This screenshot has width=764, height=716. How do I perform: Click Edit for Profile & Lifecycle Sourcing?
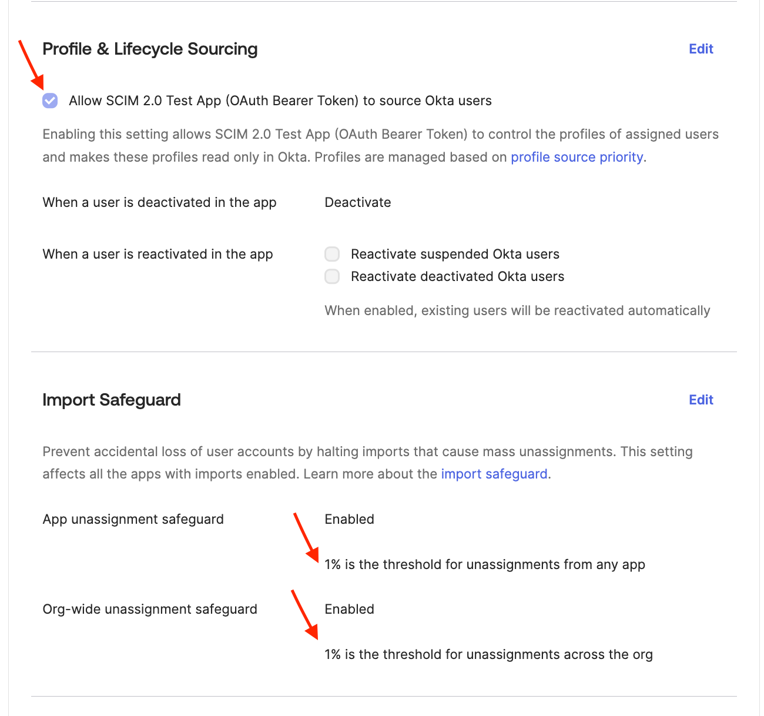click(701, 49)
